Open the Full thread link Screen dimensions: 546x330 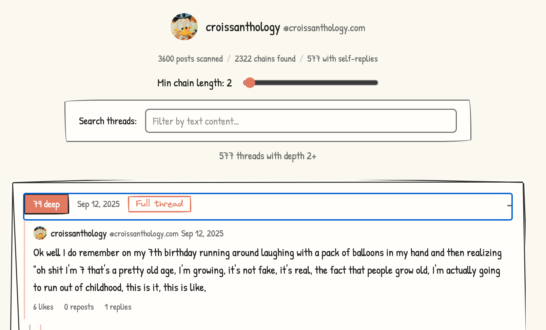159,204
